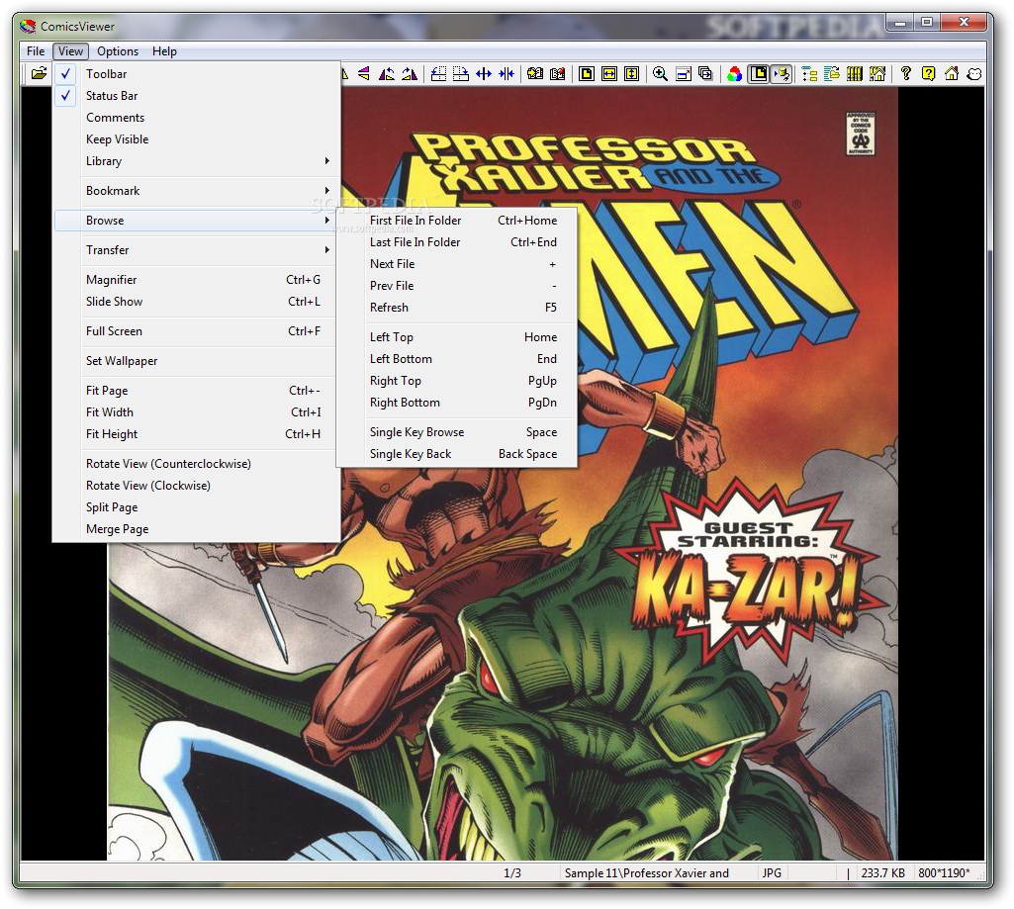
Task: Click the yellow question mark icon
Action: (929, 74)
